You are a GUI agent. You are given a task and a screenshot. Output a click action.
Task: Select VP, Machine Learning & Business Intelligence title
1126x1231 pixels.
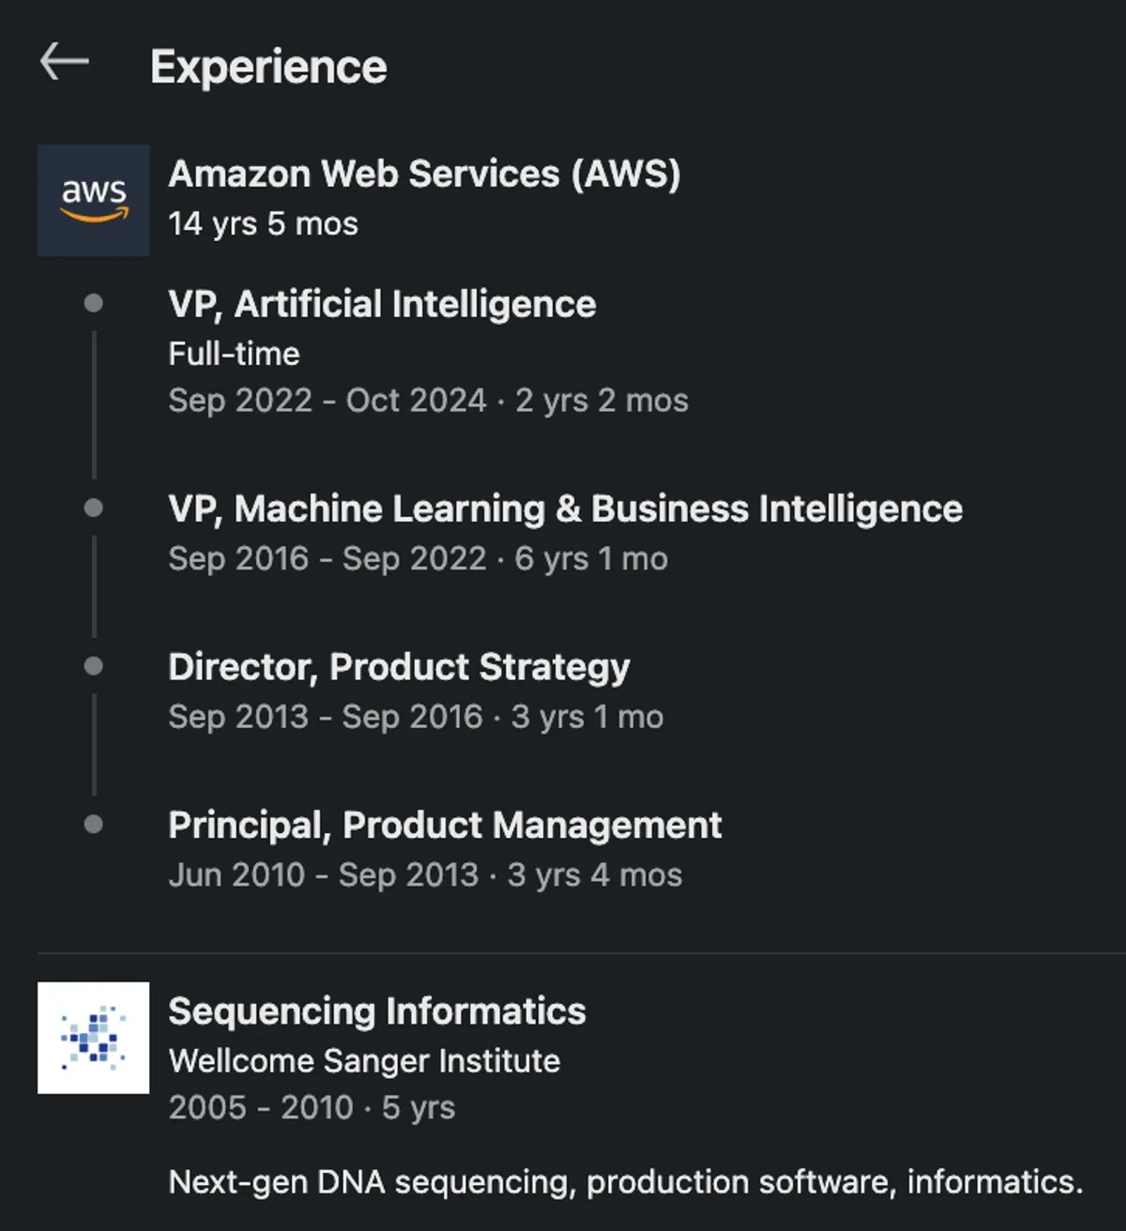coord(565,509)
